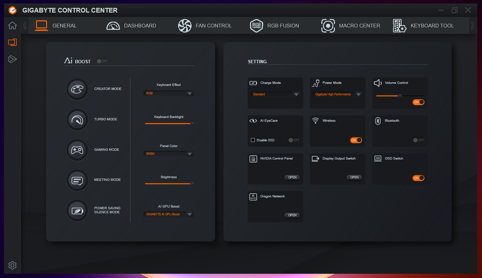The image size is (482, 278).
Task: Open settings gear in sidebar
Action: [x=12, y=265]
